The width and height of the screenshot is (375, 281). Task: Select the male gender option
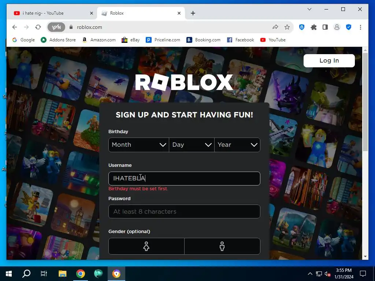point(222,246)
